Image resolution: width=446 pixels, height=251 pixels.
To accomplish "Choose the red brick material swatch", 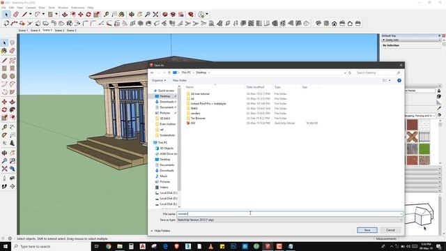I will [x=412, y=160].
